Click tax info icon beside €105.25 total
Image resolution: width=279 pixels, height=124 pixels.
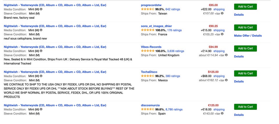pyautogui.click(x=222, y=34)
